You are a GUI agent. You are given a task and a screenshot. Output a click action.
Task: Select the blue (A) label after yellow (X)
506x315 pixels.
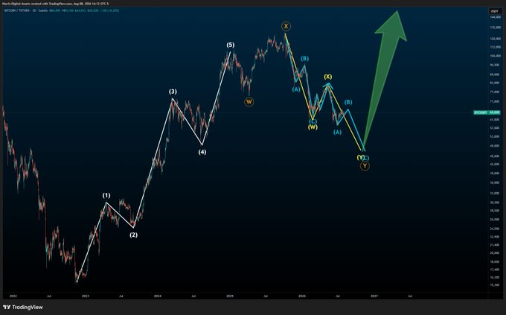point(337,132)
